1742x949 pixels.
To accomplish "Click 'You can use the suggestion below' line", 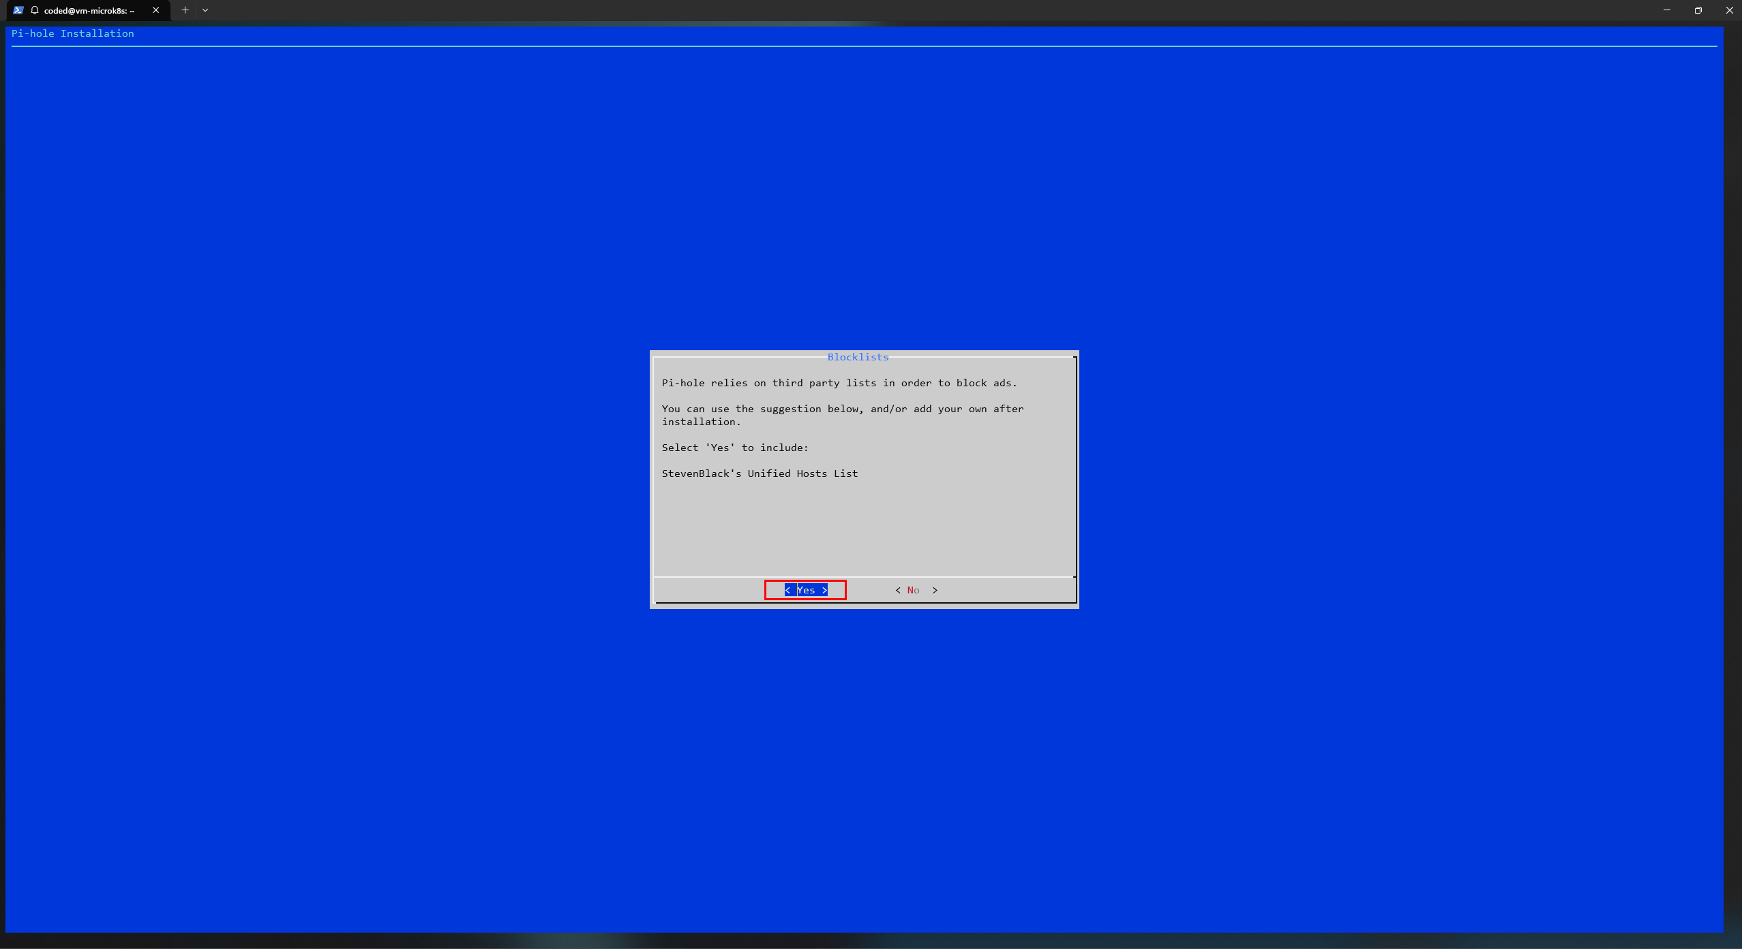I will (843, 415).
